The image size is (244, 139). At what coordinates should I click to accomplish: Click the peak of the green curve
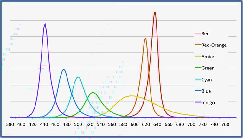(93, 93)
